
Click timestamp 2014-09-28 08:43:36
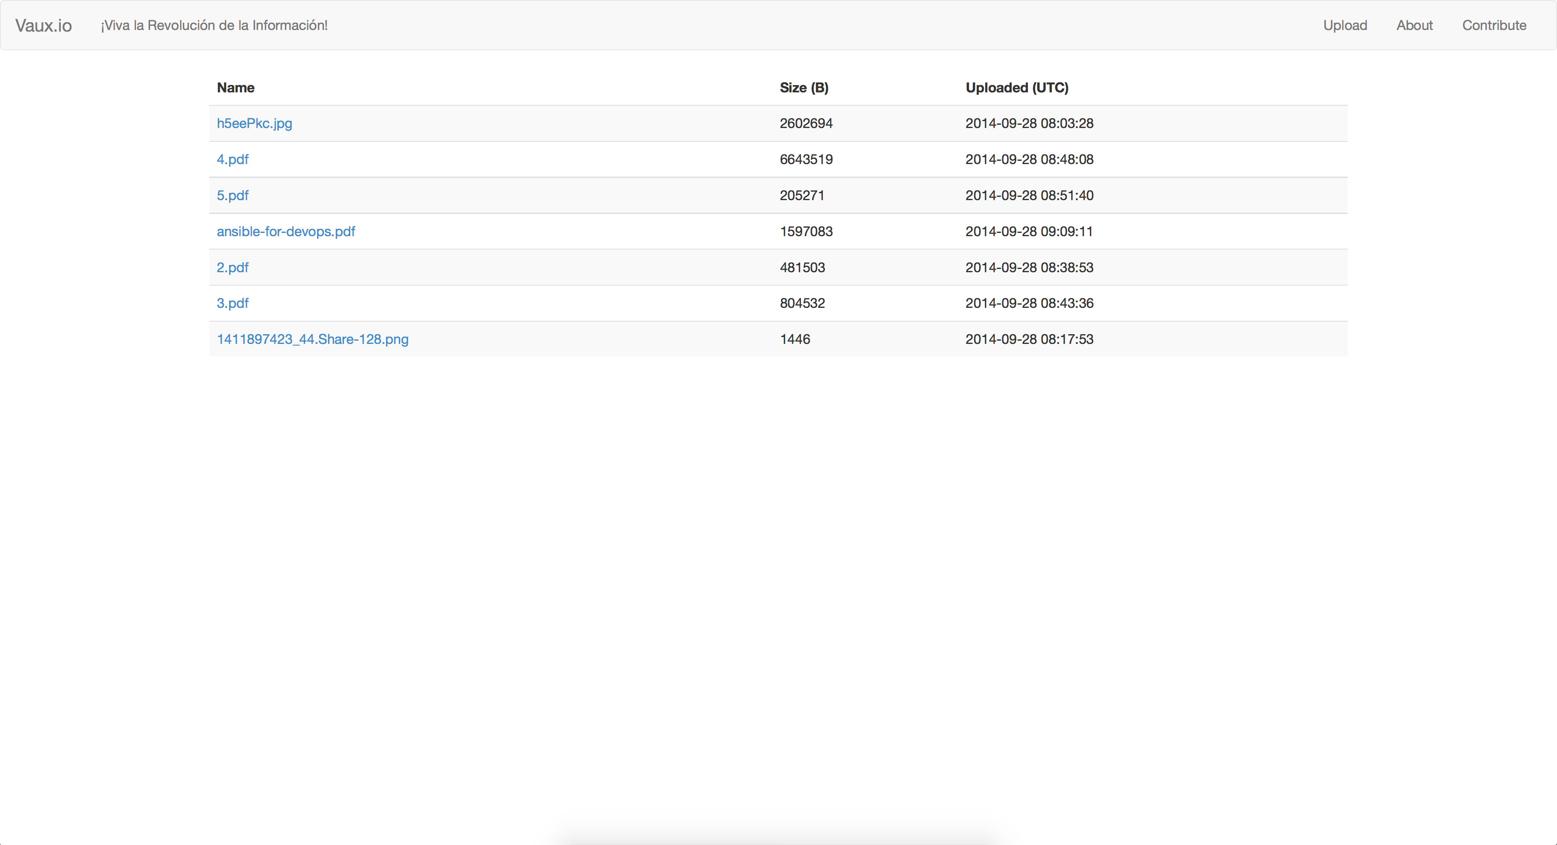(x=1029, y=303)
